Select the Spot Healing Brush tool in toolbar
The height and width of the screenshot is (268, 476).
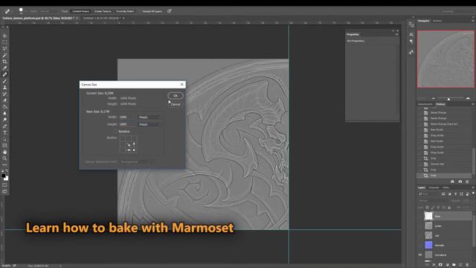tap(4, 74)
